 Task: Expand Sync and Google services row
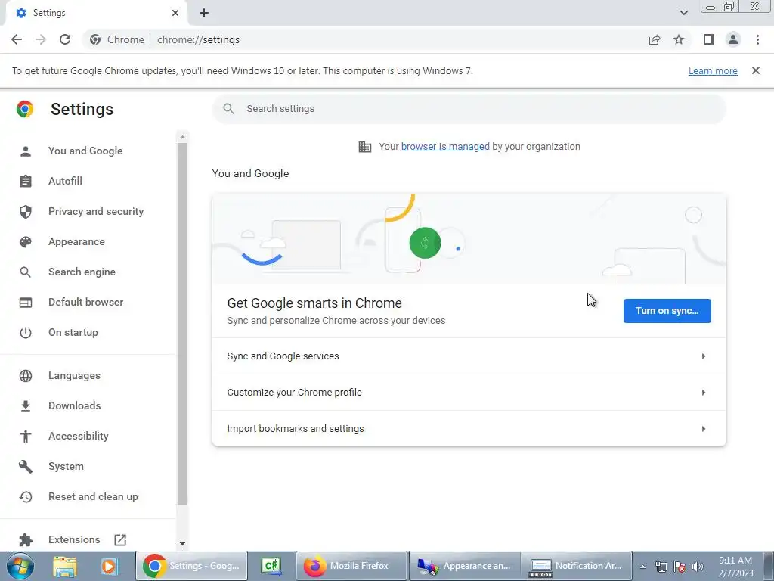pyautogui.click(x=469, y=356)
